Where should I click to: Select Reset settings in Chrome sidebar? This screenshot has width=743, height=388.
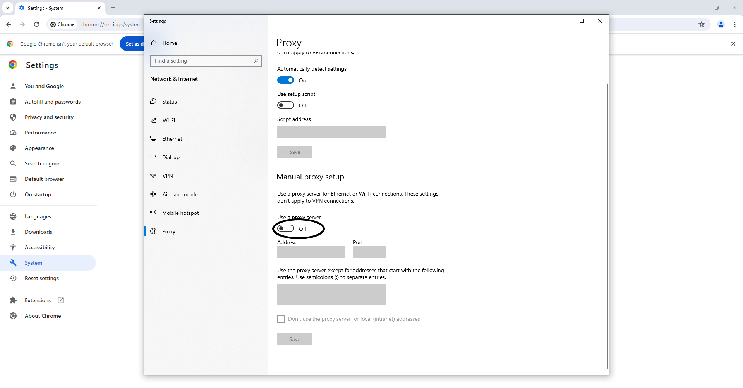(41, 278)
